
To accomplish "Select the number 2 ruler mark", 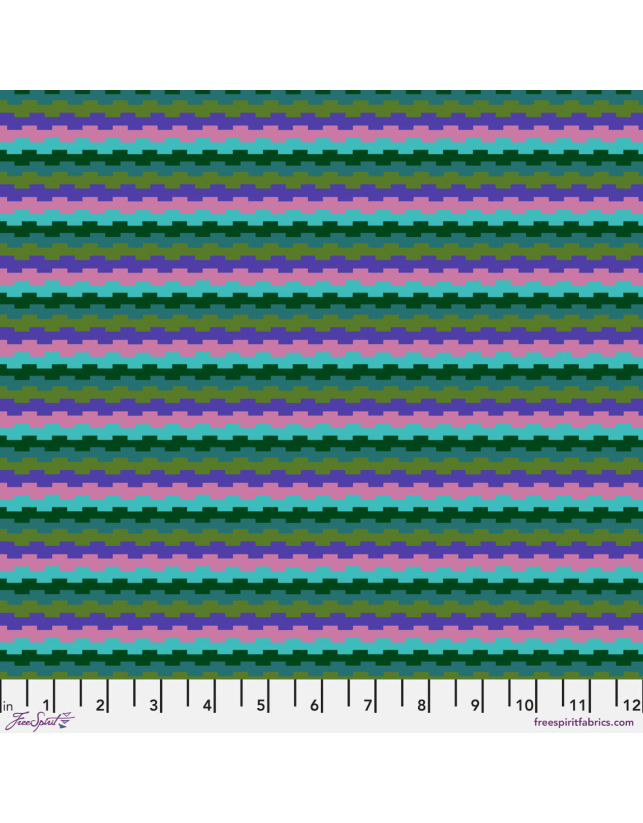I will tap(100, 705).
